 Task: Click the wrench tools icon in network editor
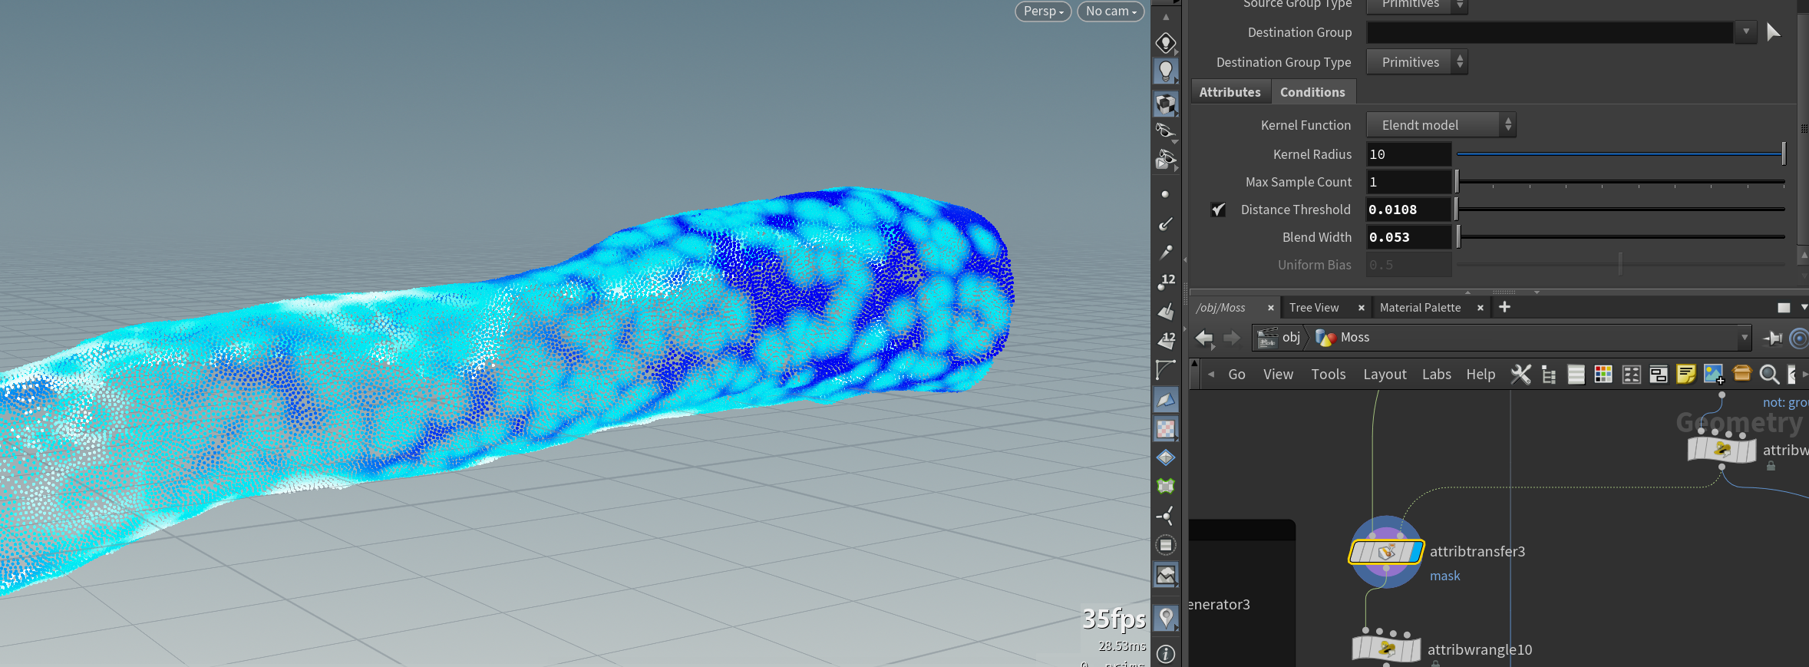1520,374
